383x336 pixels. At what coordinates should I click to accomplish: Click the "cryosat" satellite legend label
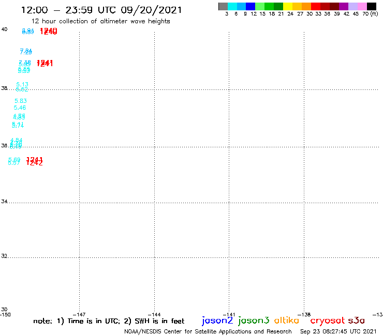click(x=328, y=320)
